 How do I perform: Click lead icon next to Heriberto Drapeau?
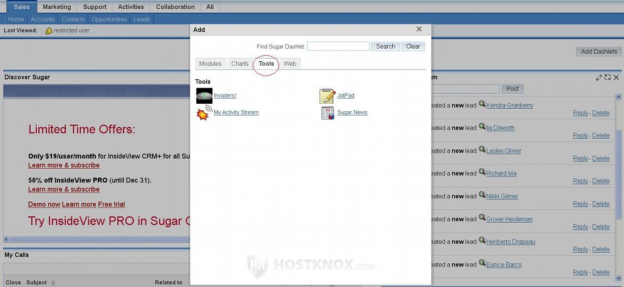click(x=482, y=241)
